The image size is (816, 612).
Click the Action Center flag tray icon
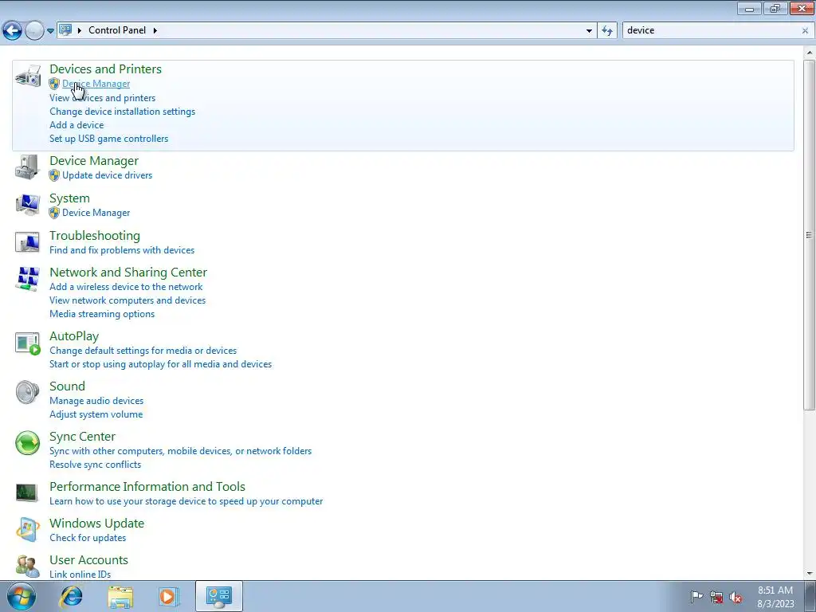(x=696, y=596)
